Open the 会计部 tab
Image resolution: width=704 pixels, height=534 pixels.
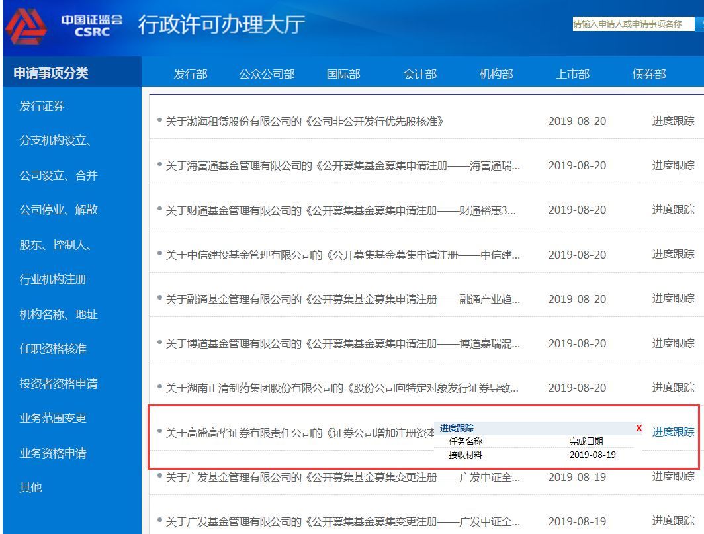click(419, 74)
